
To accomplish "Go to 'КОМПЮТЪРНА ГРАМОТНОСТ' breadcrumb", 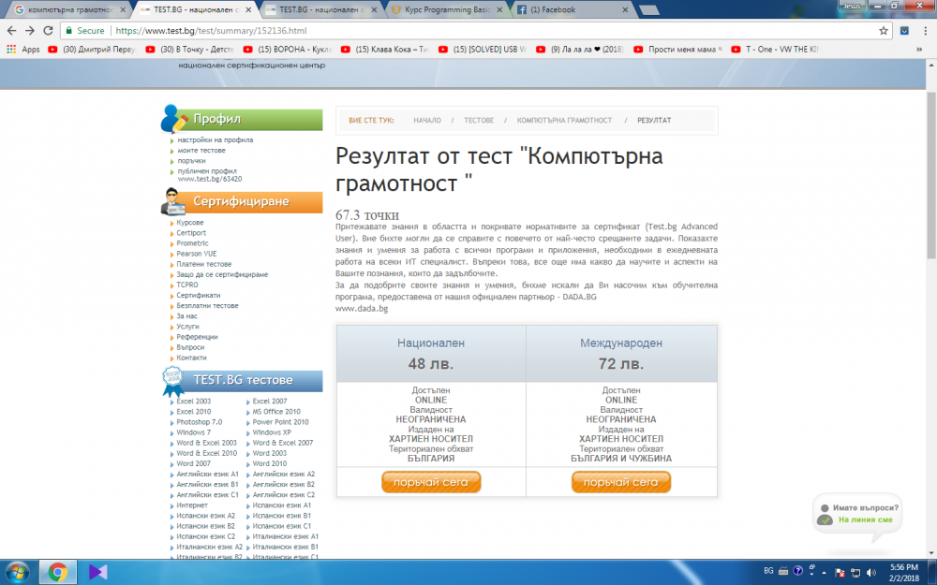I will [564, 121].
